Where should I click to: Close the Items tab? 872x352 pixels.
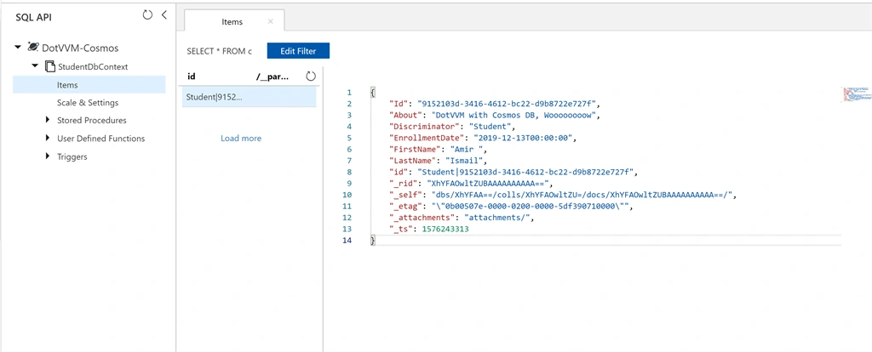(270, 21)
